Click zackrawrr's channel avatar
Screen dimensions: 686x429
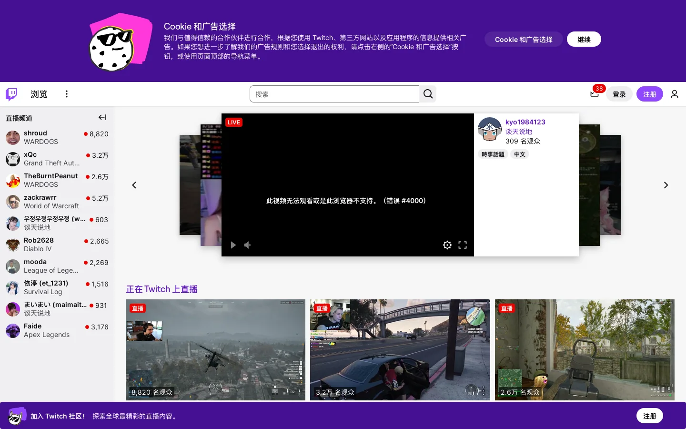tap(13, 202)
